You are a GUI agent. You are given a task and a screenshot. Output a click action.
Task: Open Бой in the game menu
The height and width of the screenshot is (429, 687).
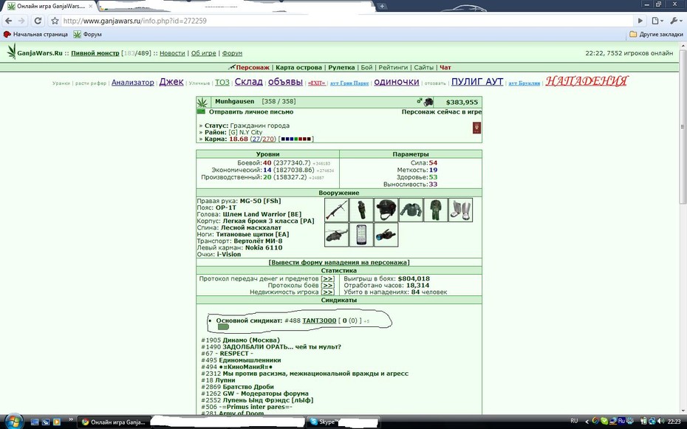pos(366,67)
